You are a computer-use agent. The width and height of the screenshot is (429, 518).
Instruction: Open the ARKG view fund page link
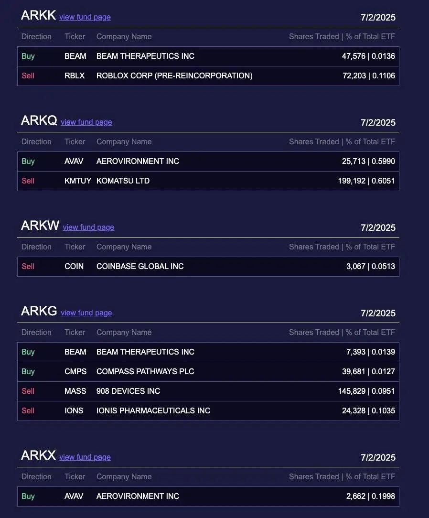click(86, 313)
